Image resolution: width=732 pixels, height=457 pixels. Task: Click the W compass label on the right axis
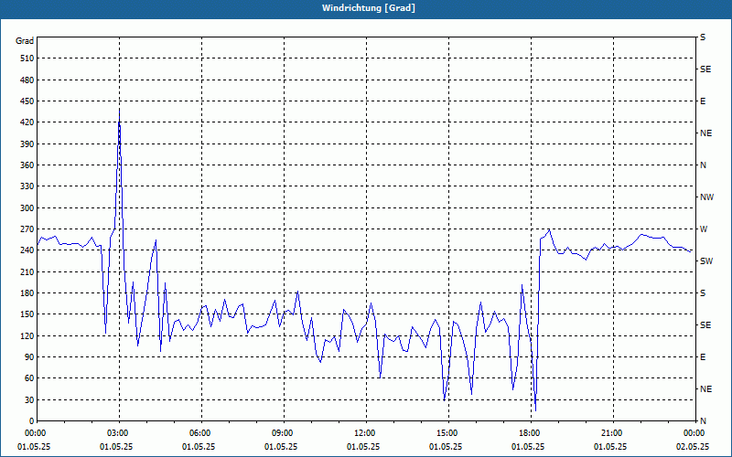click(704, 229)
